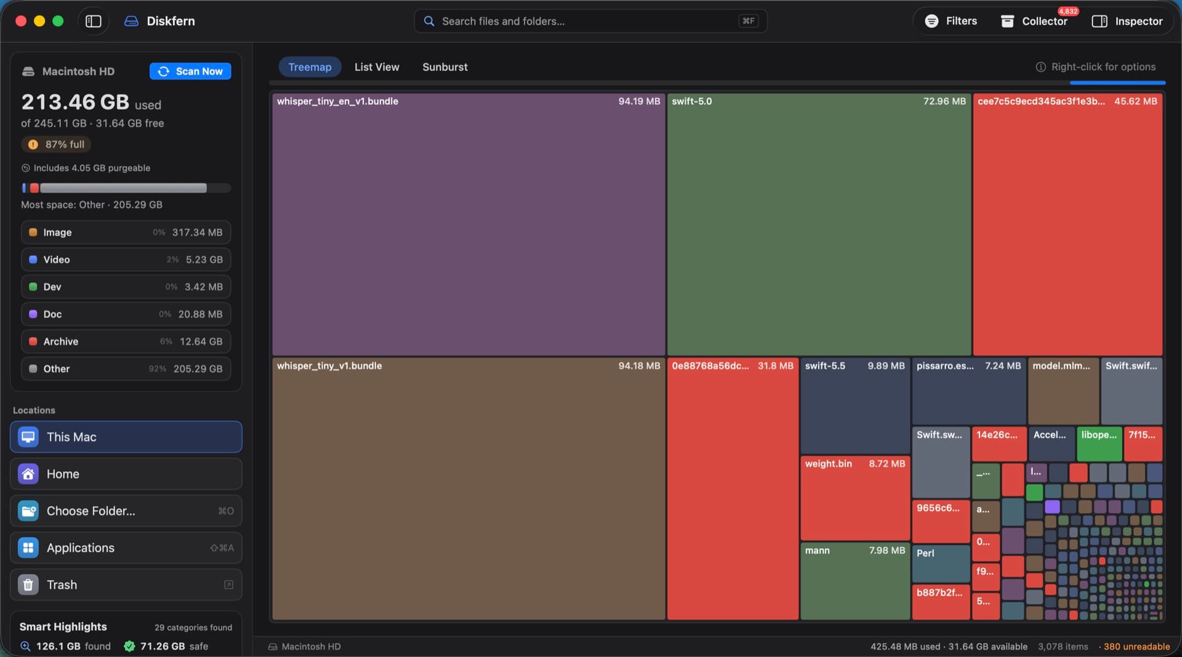Toggle the Video category filter row
The height and width of the screenshot is (657, 1182).
(x=126, y=260)
